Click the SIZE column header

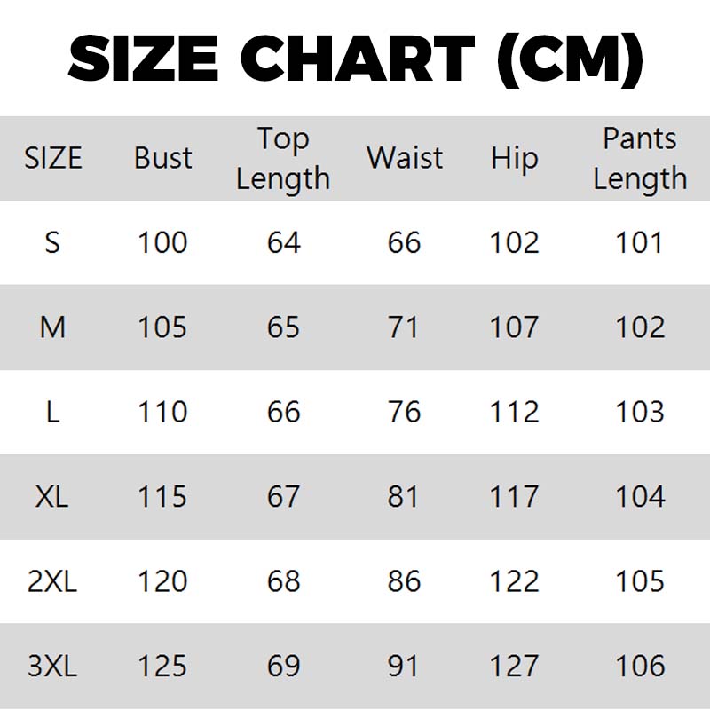[53, 159]
